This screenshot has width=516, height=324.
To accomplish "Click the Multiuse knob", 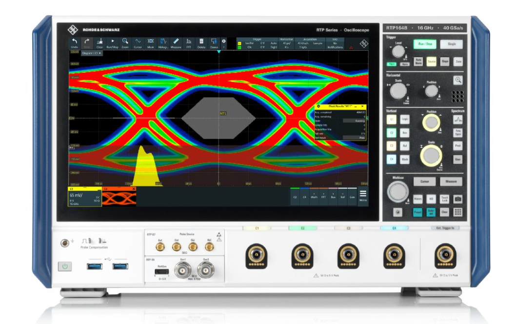I will tap(397, 191).
